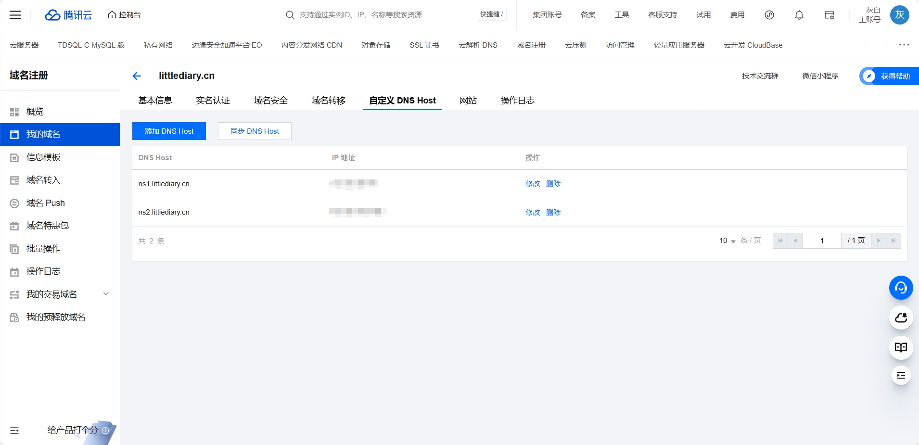Click the 获得帮助 button

pyautogui.click(x=889, y=76)
